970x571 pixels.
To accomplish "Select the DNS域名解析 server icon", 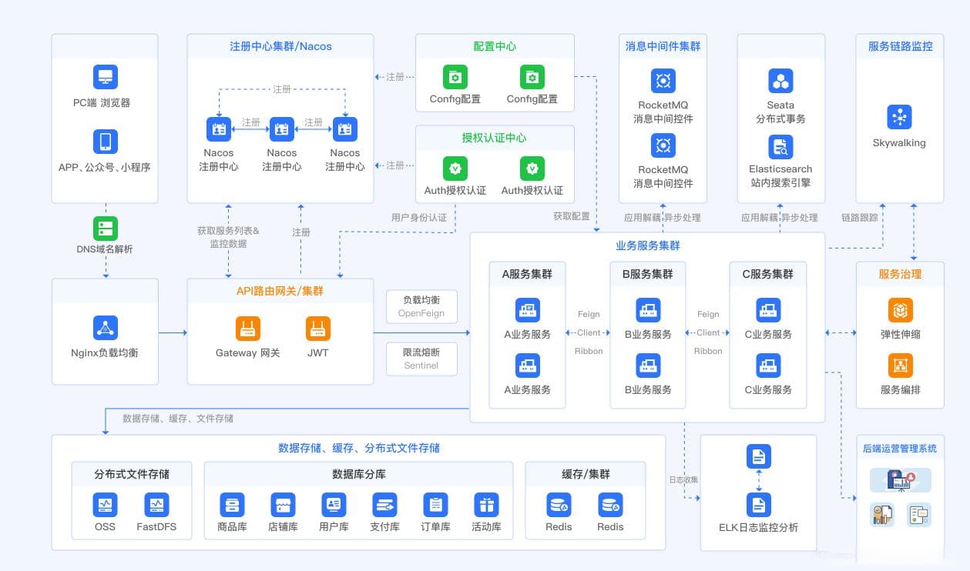I will [106, 229].
